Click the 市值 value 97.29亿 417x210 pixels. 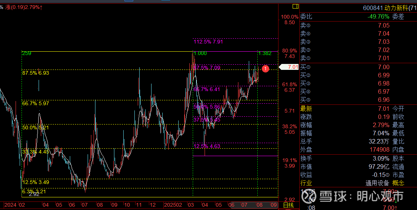(379, 167)
